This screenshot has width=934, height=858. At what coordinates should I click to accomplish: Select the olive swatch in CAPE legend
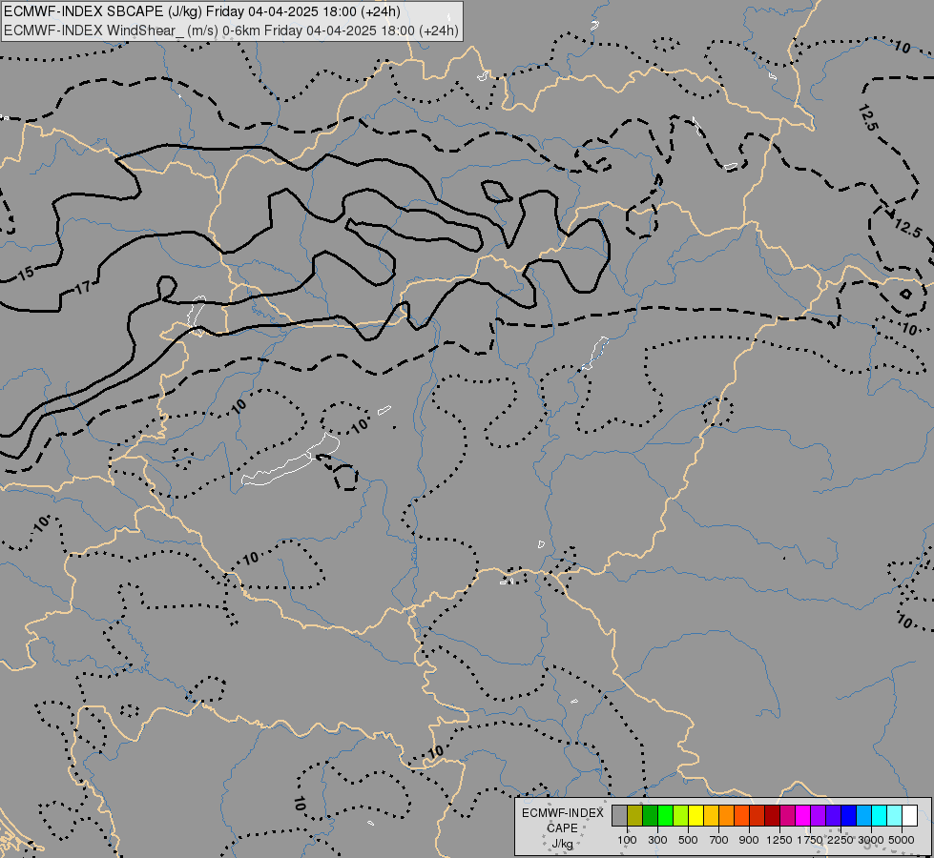point(635,815)
